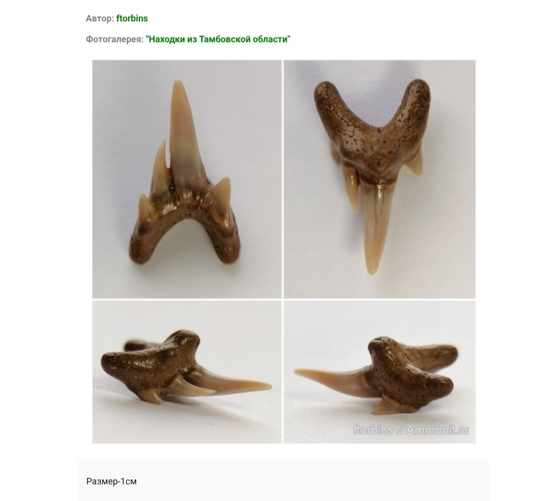
Task: Click the main cusp tip in front-view photo
Action: (x=177, y=84)
